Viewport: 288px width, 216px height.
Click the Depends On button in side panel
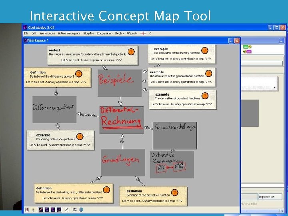click(x=270, y=197)
